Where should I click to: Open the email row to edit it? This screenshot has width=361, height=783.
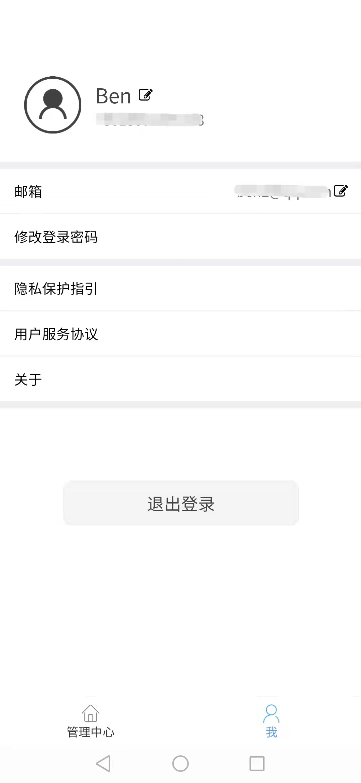pyautogui.click(x=180, y=191)
